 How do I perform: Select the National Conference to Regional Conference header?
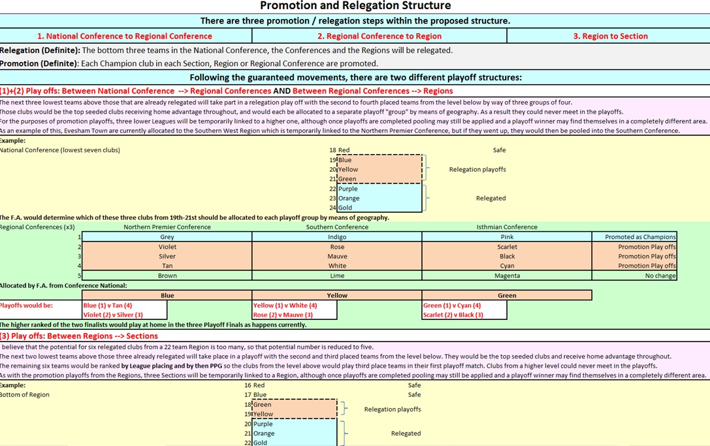[x=124, y=36]
